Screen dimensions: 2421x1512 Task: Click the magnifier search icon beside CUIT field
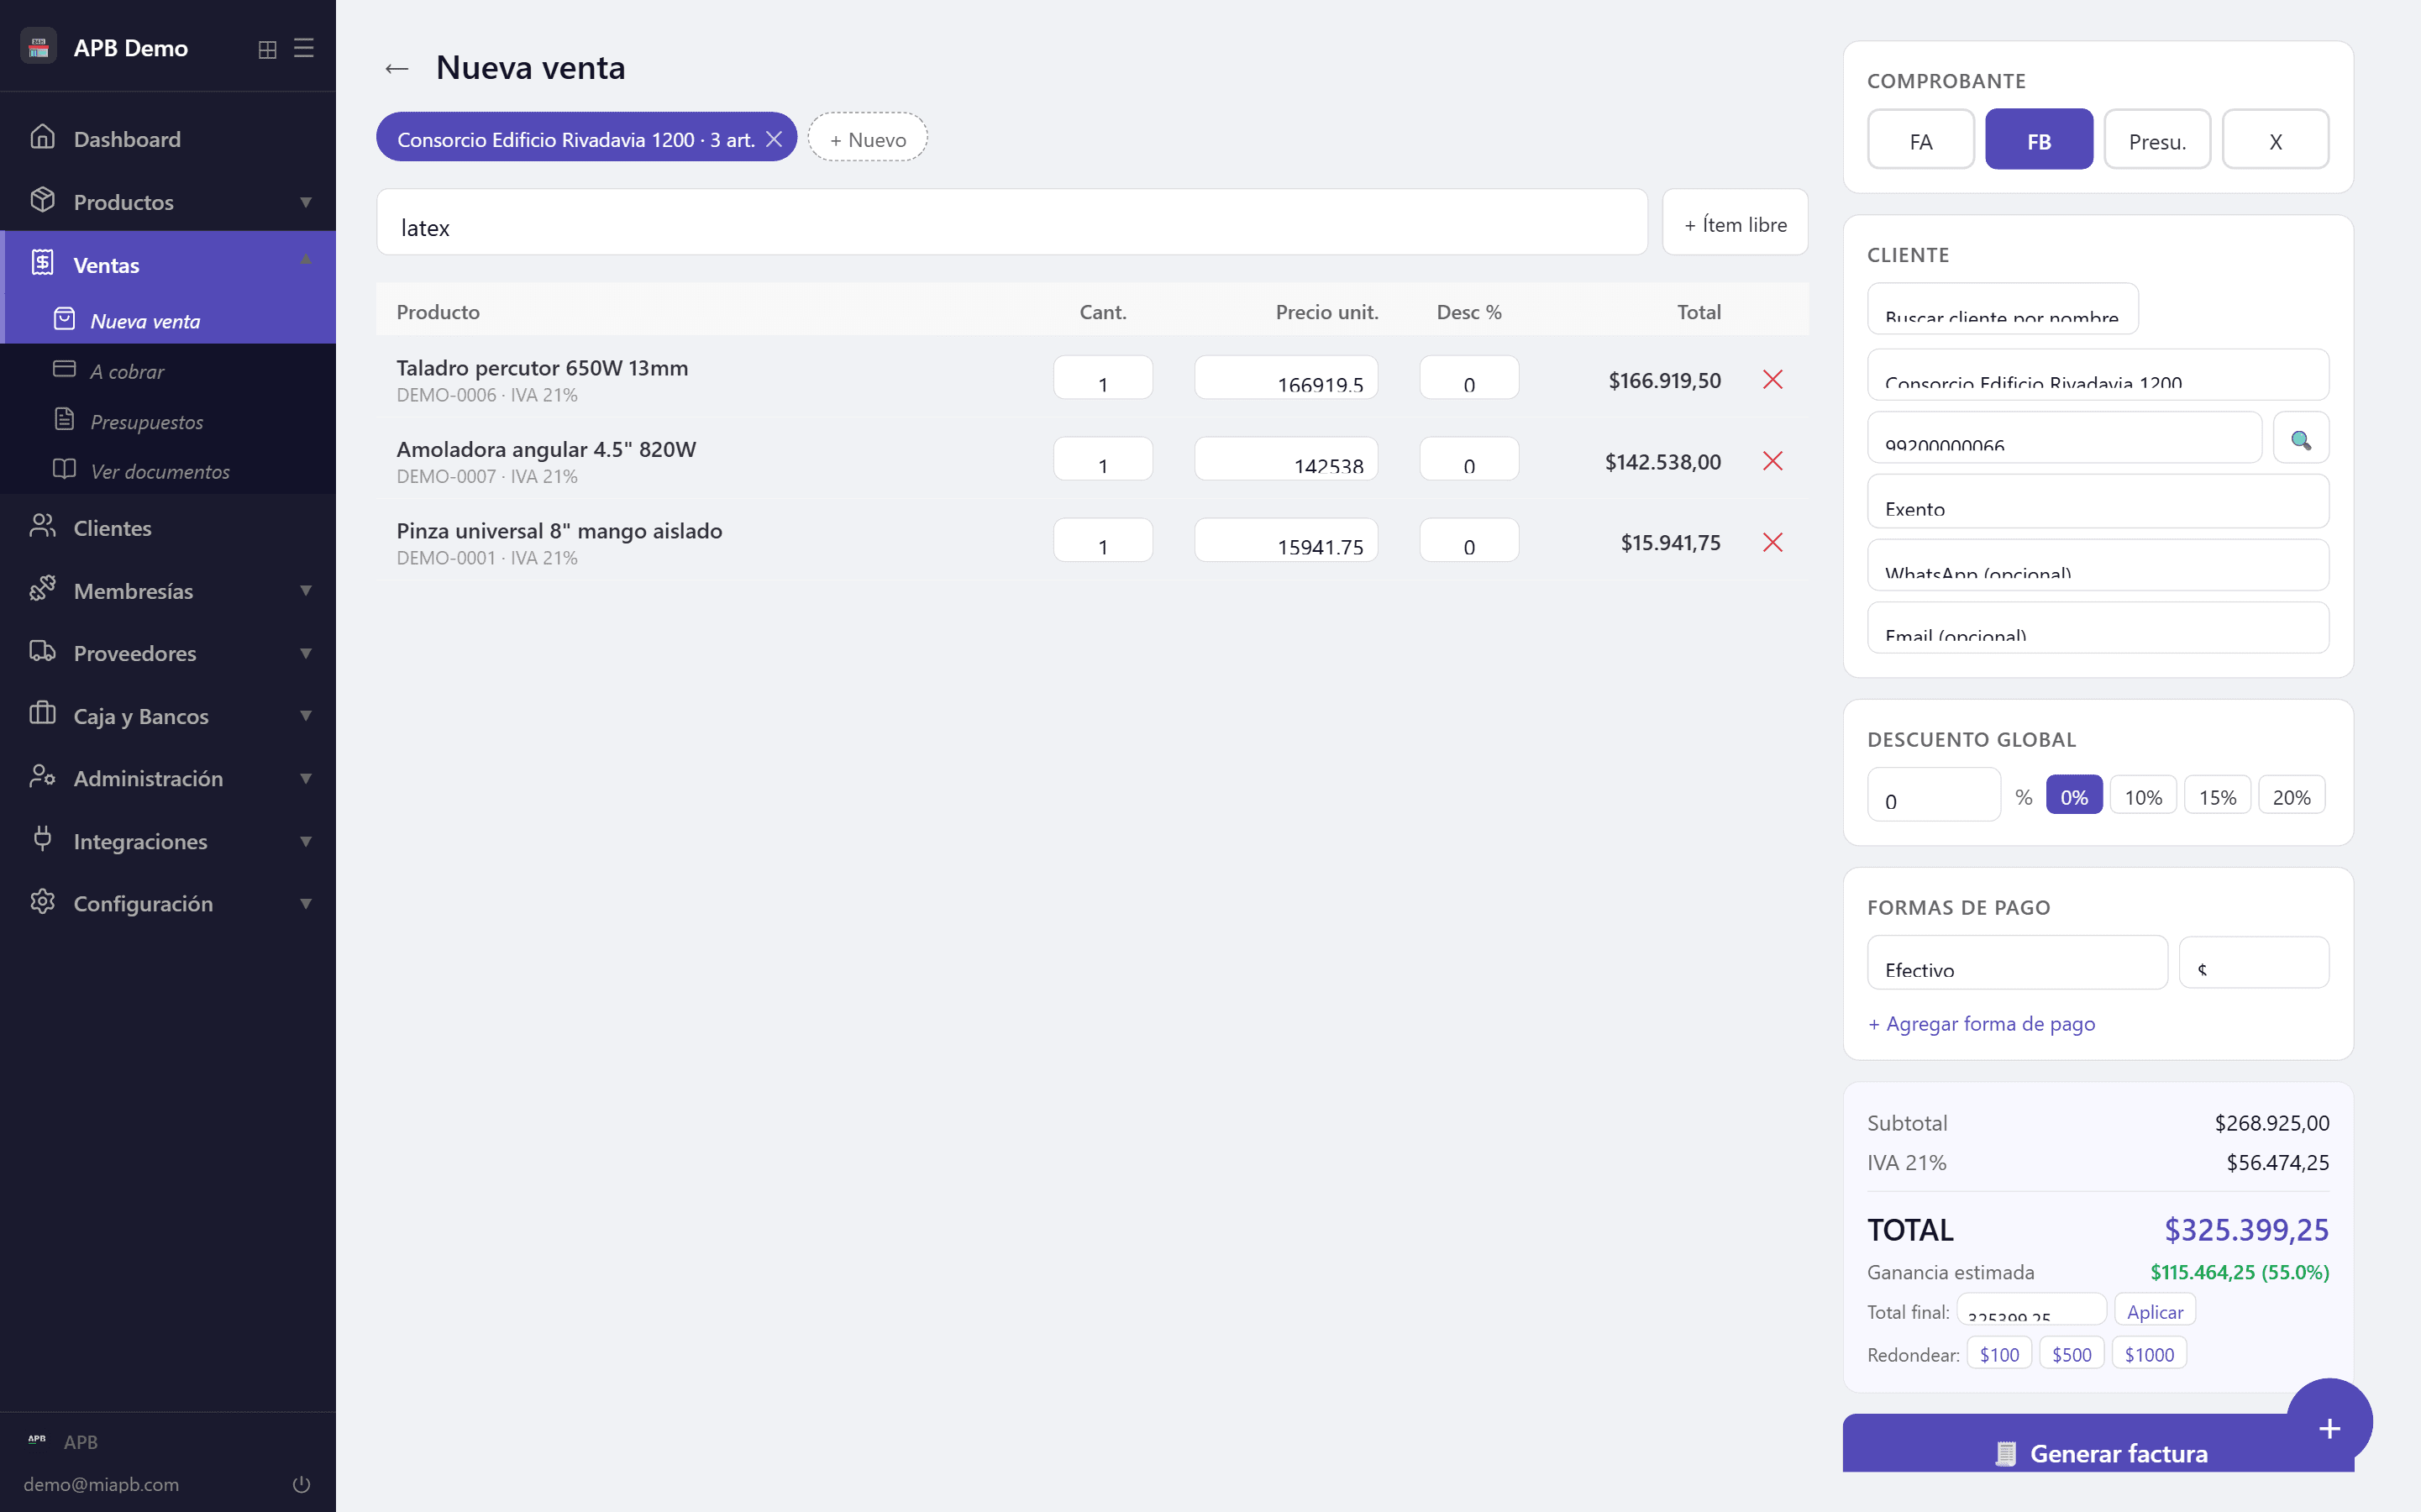2300,438
